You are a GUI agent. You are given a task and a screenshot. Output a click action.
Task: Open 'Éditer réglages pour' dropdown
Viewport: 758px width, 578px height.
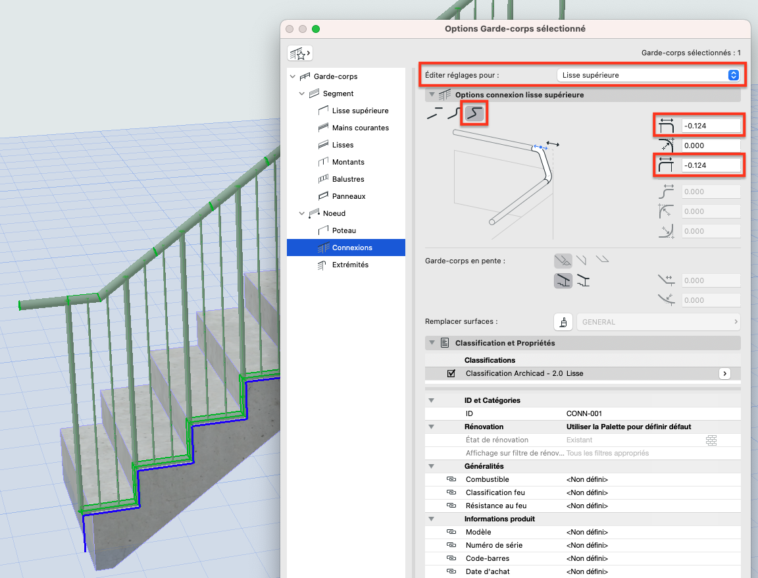click(648, 75)
